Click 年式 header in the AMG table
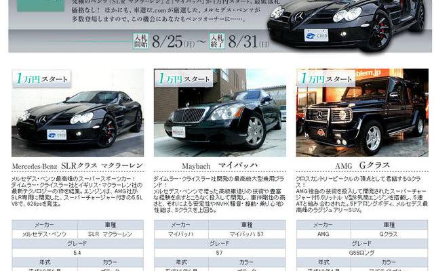Viewport: 434px width, 271px height. [323, 262]
